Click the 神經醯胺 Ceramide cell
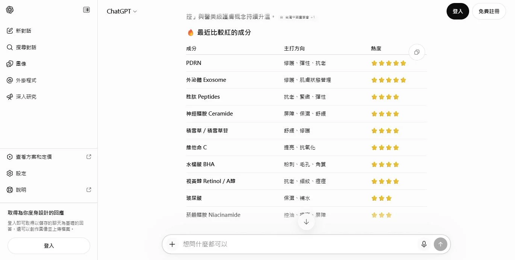Viewport: 515px width, 260px height. tap(209, 114)
